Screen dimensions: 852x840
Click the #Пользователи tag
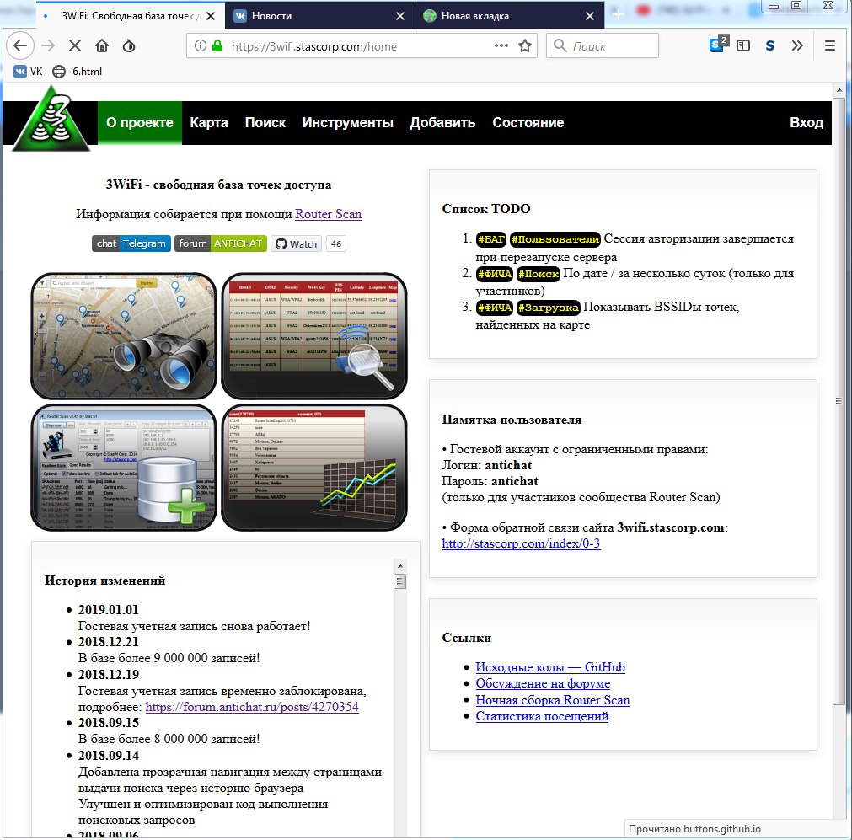coord(555,239)
